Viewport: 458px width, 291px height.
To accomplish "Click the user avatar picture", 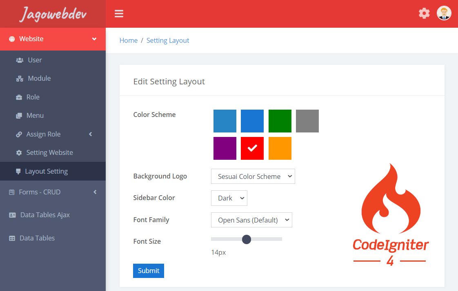I will click(444, 13).
